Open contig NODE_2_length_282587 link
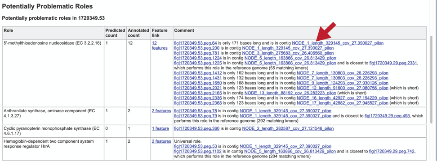Image resolution: width=437 pixels, height=161 pixels. point(288,129)
